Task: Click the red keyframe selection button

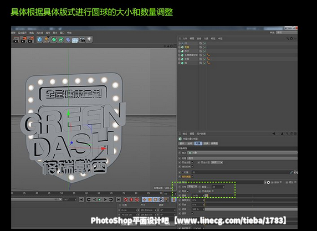Action: (137, 199)
